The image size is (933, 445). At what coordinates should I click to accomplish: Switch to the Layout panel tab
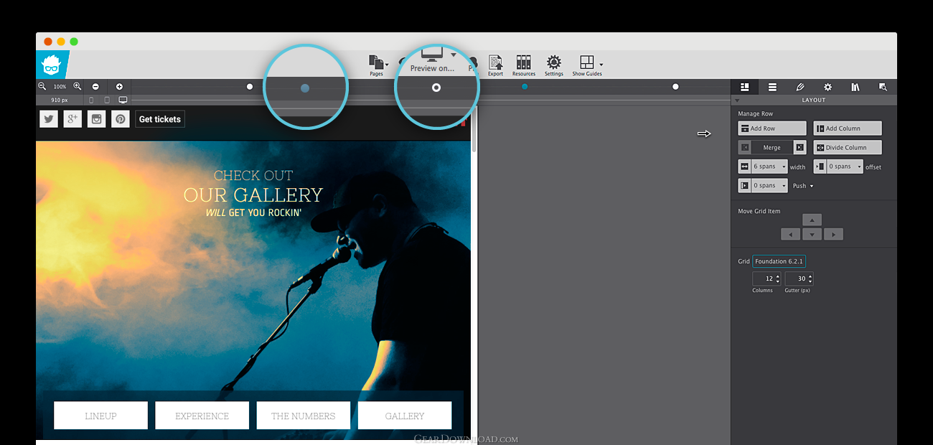[x=745, y=87]
